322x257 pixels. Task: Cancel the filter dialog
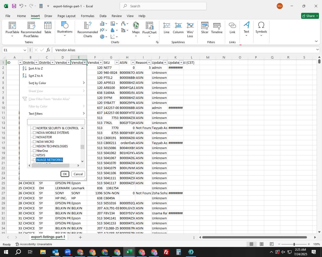click(78, 174)
